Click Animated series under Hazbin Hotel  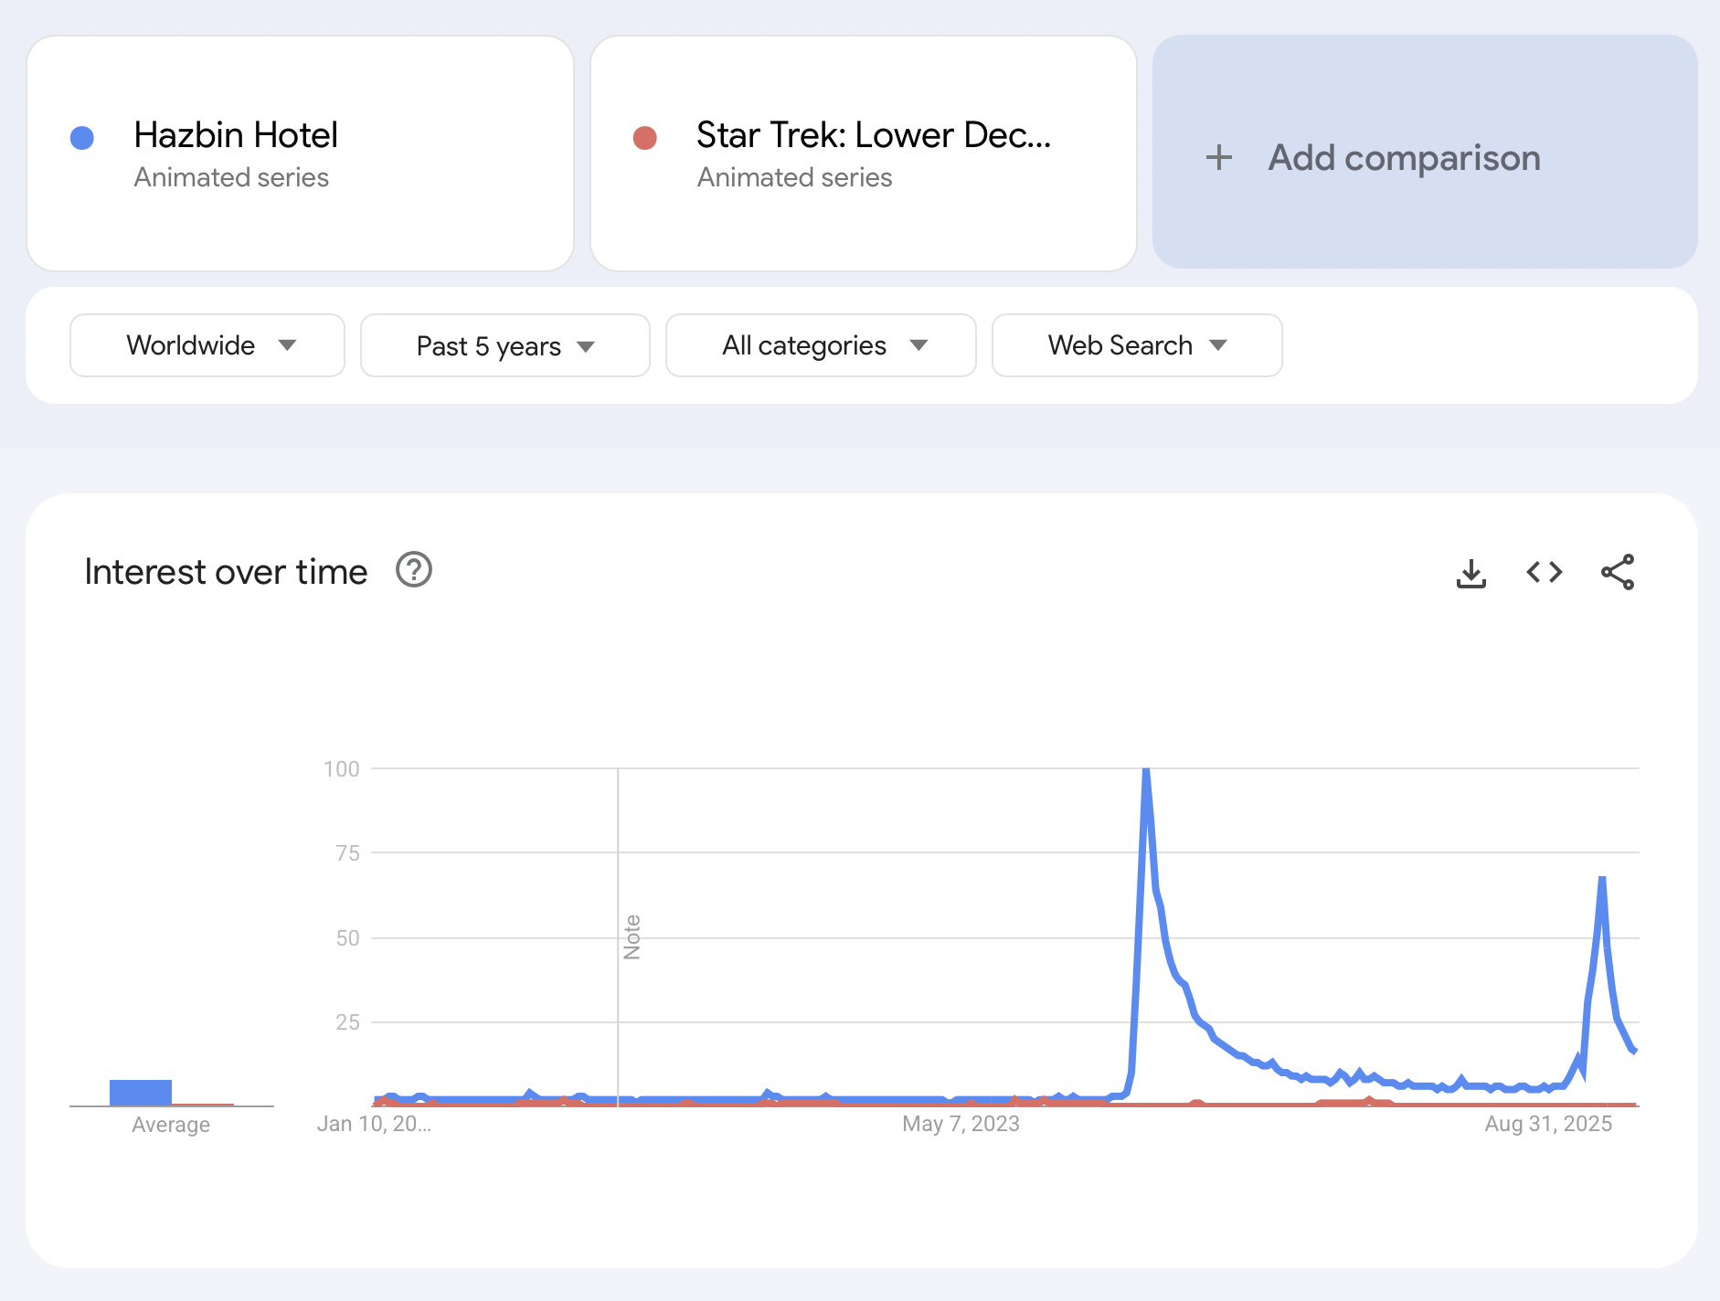click(x=231, y=177)
